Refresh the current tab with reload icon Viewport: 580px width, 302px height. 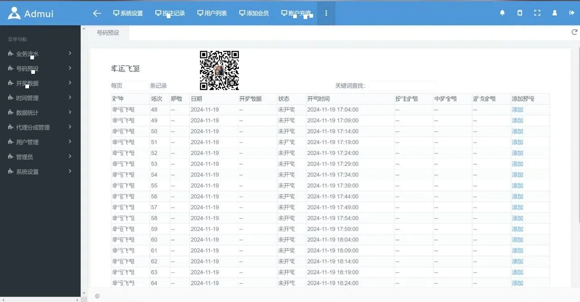(575, 32)
